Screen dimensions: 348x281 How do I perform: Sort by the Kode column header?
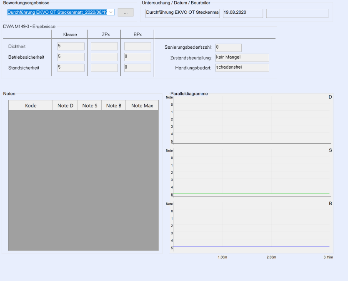tap(30, 106)
